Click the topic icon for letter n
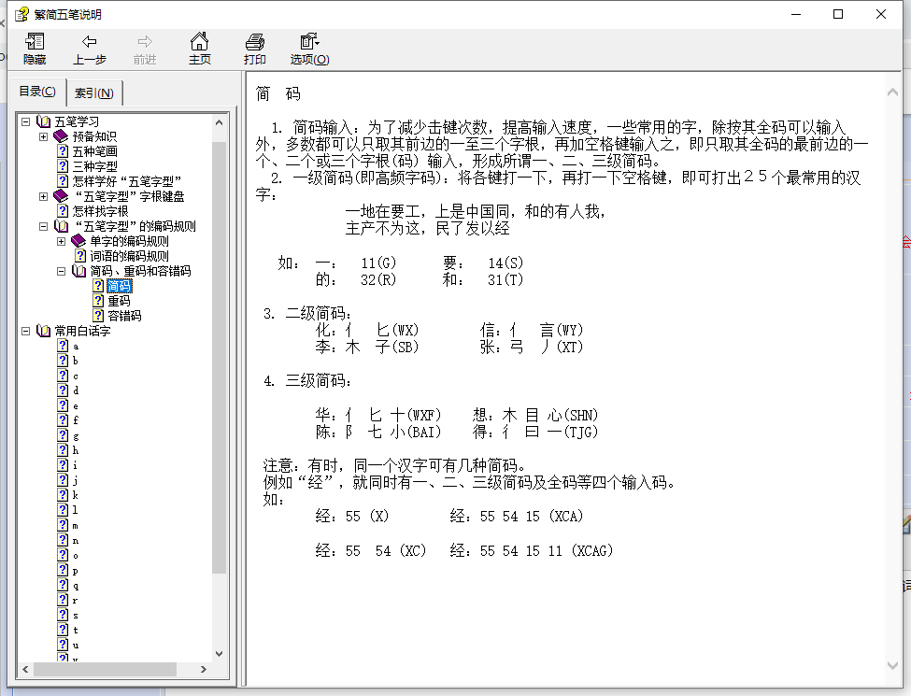The image size is (911, 696). pos(64,540)
